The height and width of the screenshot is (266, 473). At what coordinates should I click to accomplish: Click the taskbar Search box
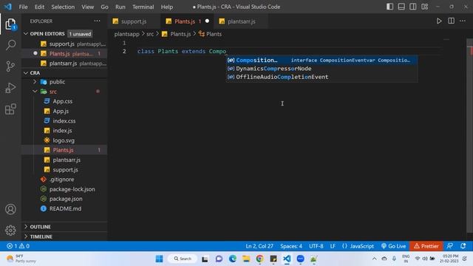[183, 259]
